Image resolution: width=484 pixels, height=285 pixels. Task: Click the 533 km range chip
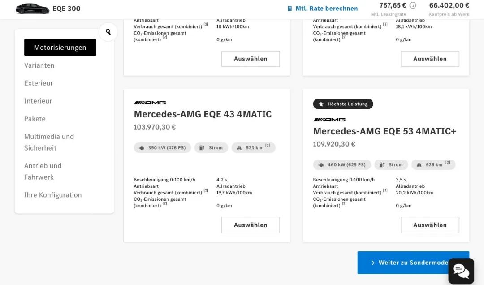253,148
